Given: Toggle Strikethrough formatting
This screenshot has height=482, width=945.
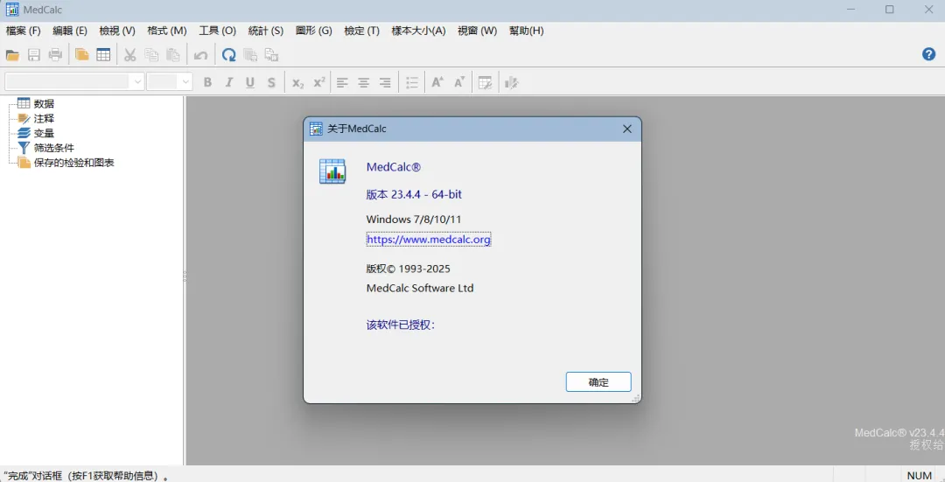Looking at the screenshot, I should [272, 82].
